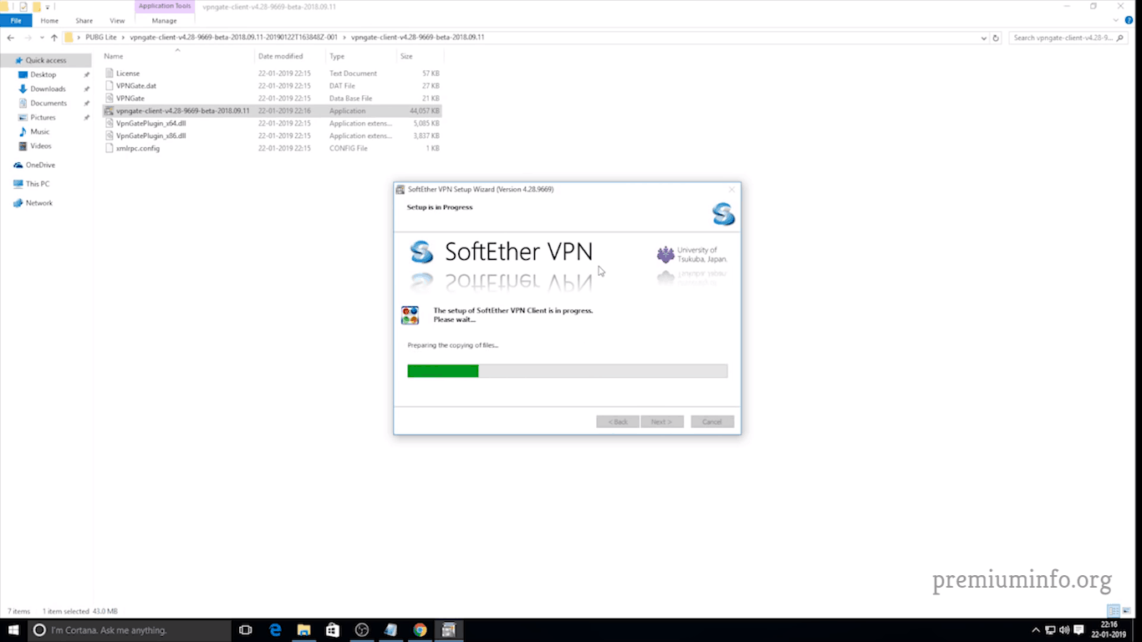Open OneDrive in the navigation pane
The height and width of the screenshot is (642, 1142).
39,165
